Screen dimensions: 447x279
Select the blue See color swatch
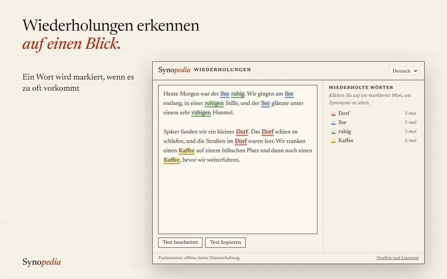333,123
